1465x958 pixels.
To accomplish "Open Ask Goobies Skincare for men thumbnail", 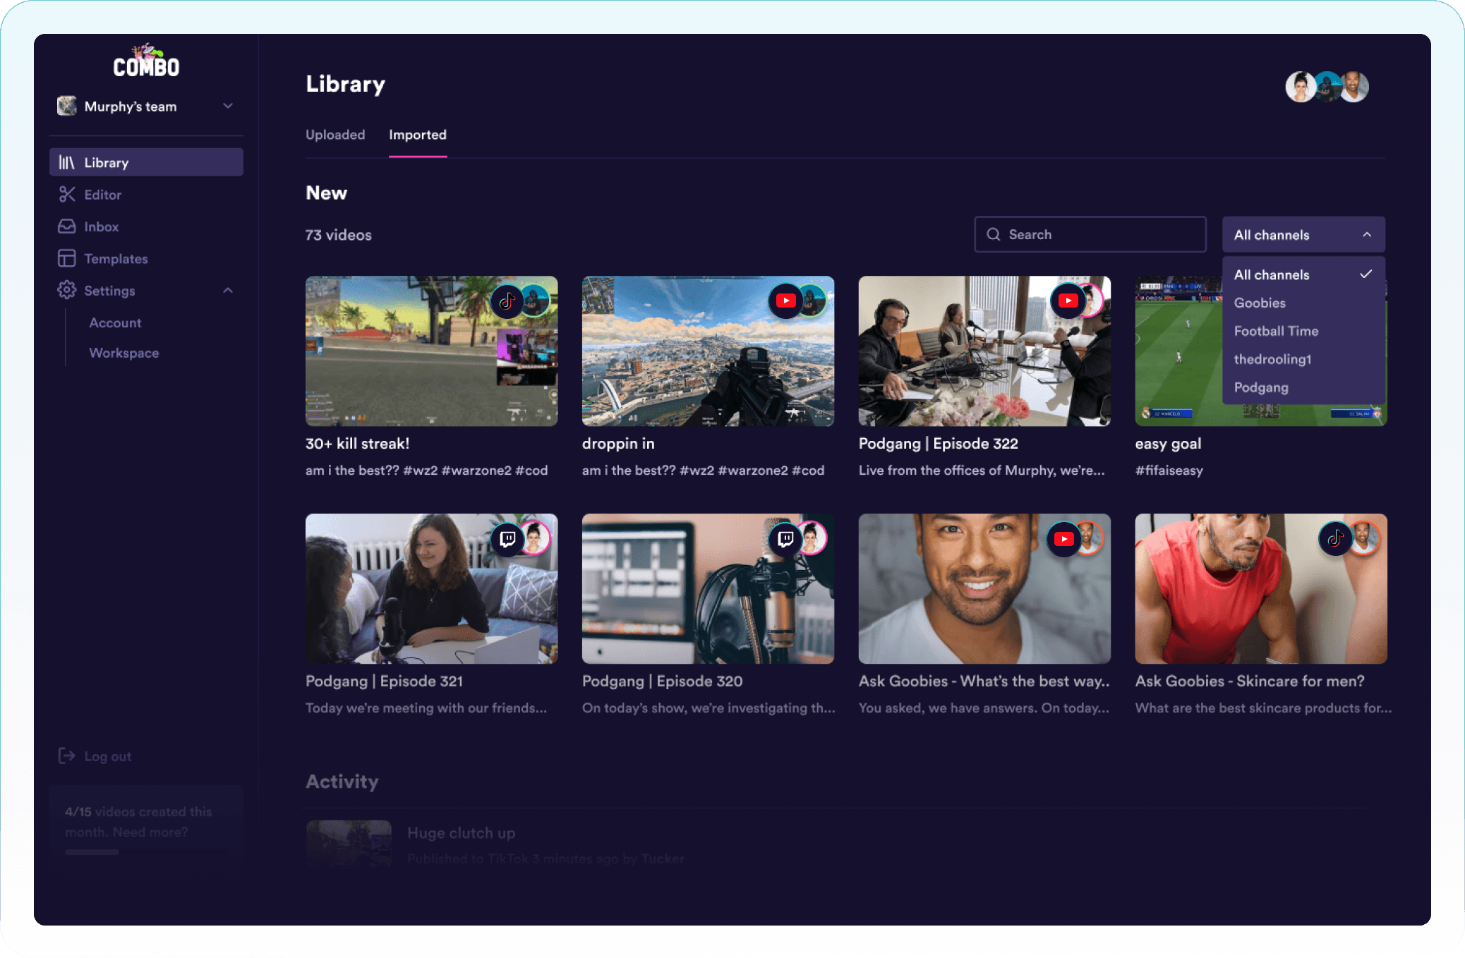I will [x=1261, y=588].
